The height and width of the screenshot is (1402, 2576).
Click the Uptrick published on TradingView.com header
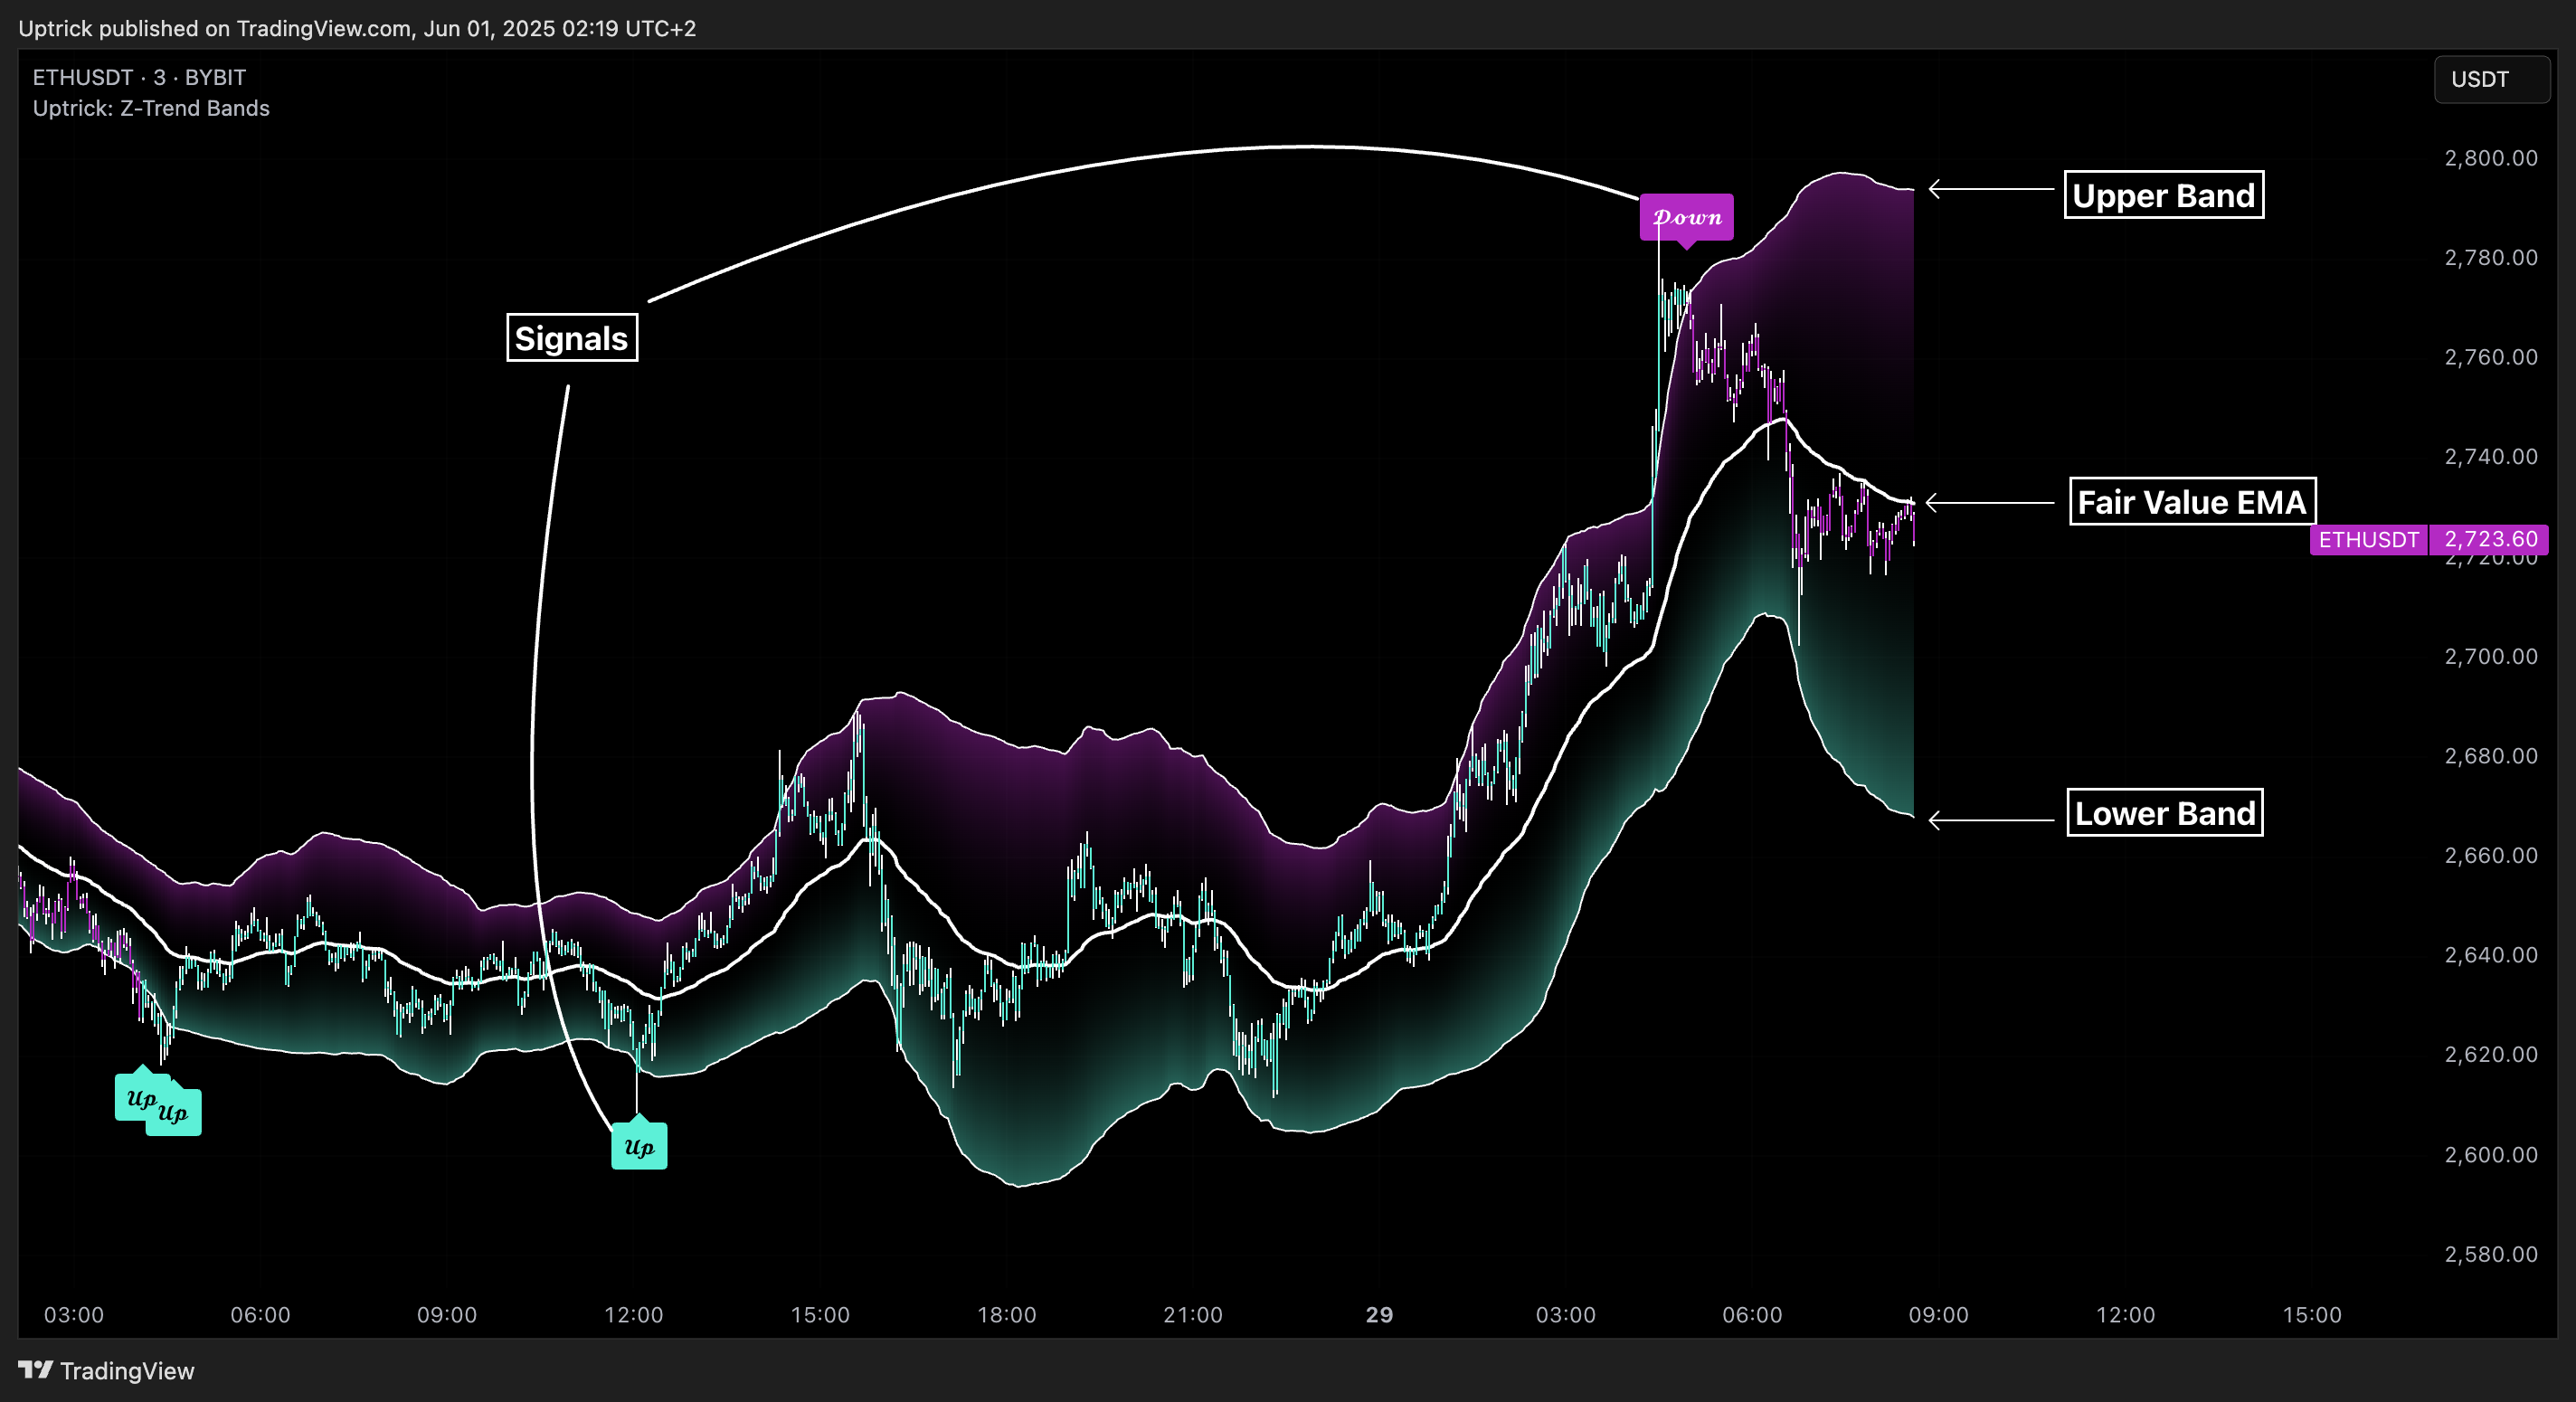(x=357, y=28)
